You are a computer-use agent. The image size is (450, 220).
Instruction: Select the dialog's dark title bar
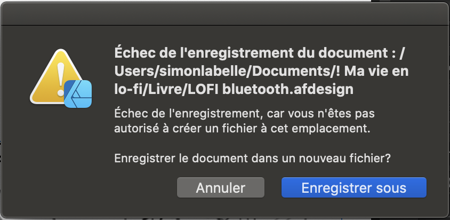225,14
